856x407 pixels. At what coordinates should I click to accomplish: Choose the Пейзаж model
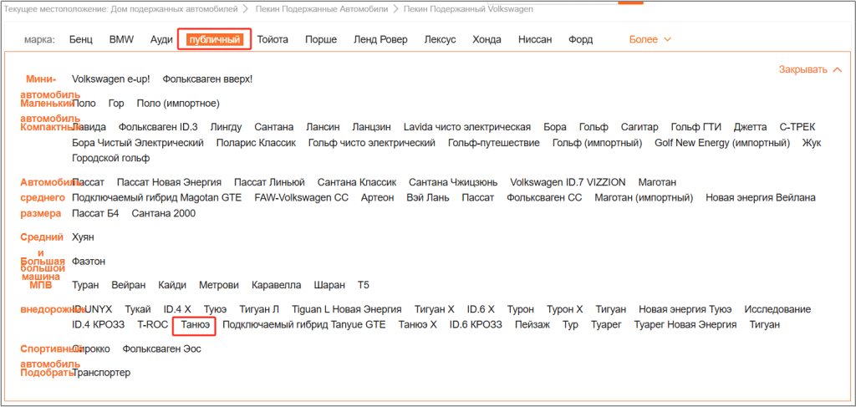[532, 324]
